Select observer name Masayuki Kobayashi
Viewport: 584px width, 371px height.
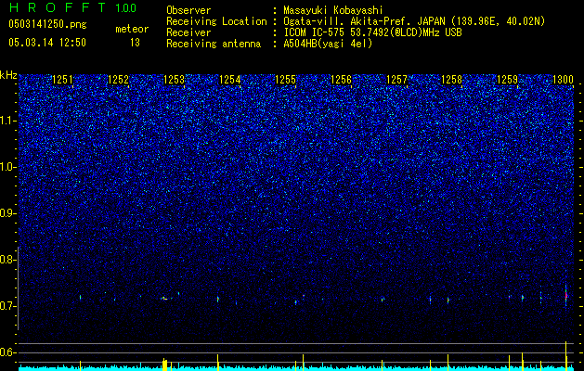(333, 10)
